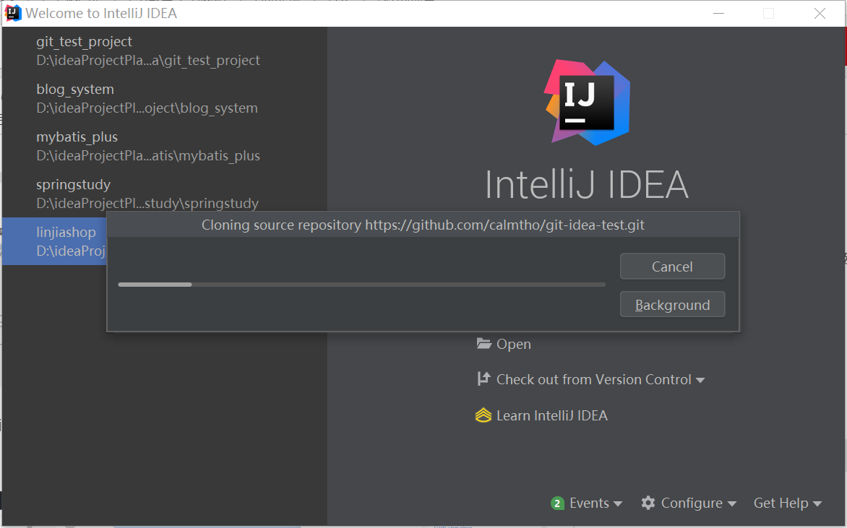847x528 pixels.
Task: Click the cloning repository URL title
Action: (423, 225)
